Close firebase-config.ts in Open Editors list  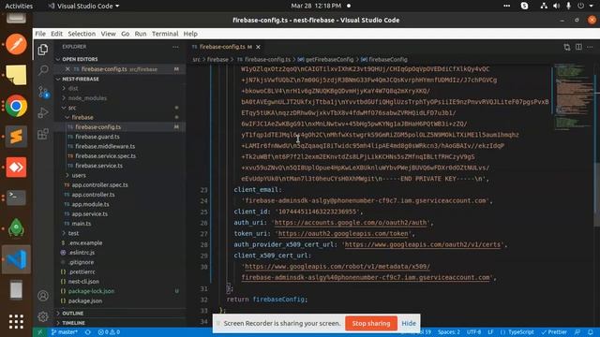67,69
